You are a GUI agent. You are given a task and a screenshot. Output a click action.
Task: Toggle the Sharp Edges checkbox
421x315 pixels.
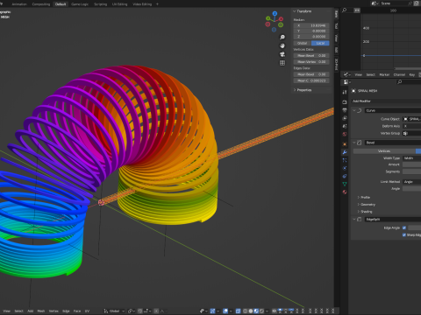pyautogui.click(x=404, y=234)
